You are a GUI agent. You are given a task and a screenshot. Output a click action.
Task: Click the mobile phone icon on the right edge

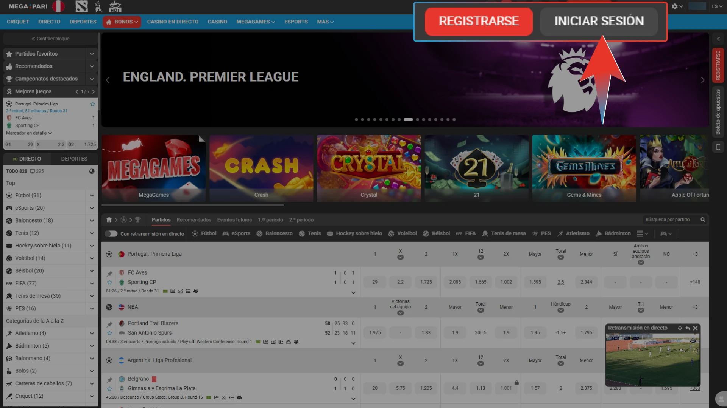(x=718, y=147)
